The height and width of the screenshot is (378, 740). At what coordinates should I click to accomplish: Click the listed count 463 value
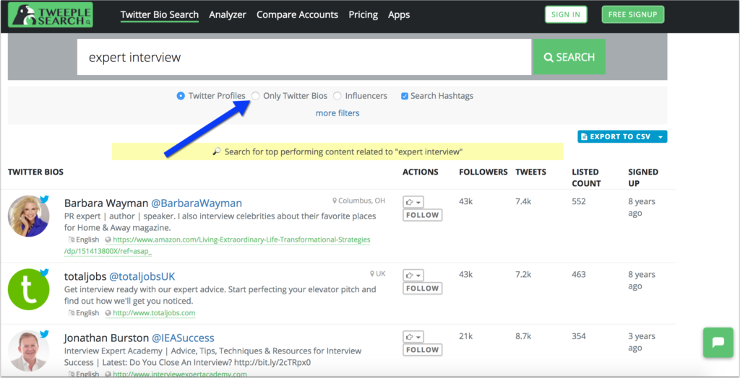coord(579,274)
